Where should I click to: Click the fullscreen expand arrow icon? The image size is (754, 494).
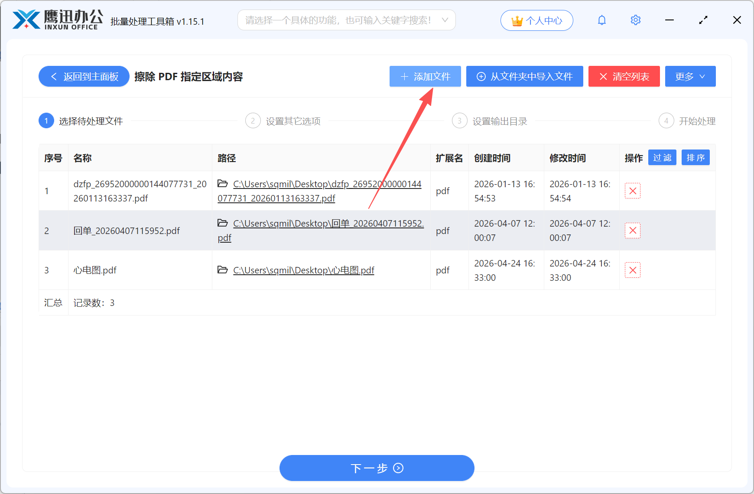703,20
